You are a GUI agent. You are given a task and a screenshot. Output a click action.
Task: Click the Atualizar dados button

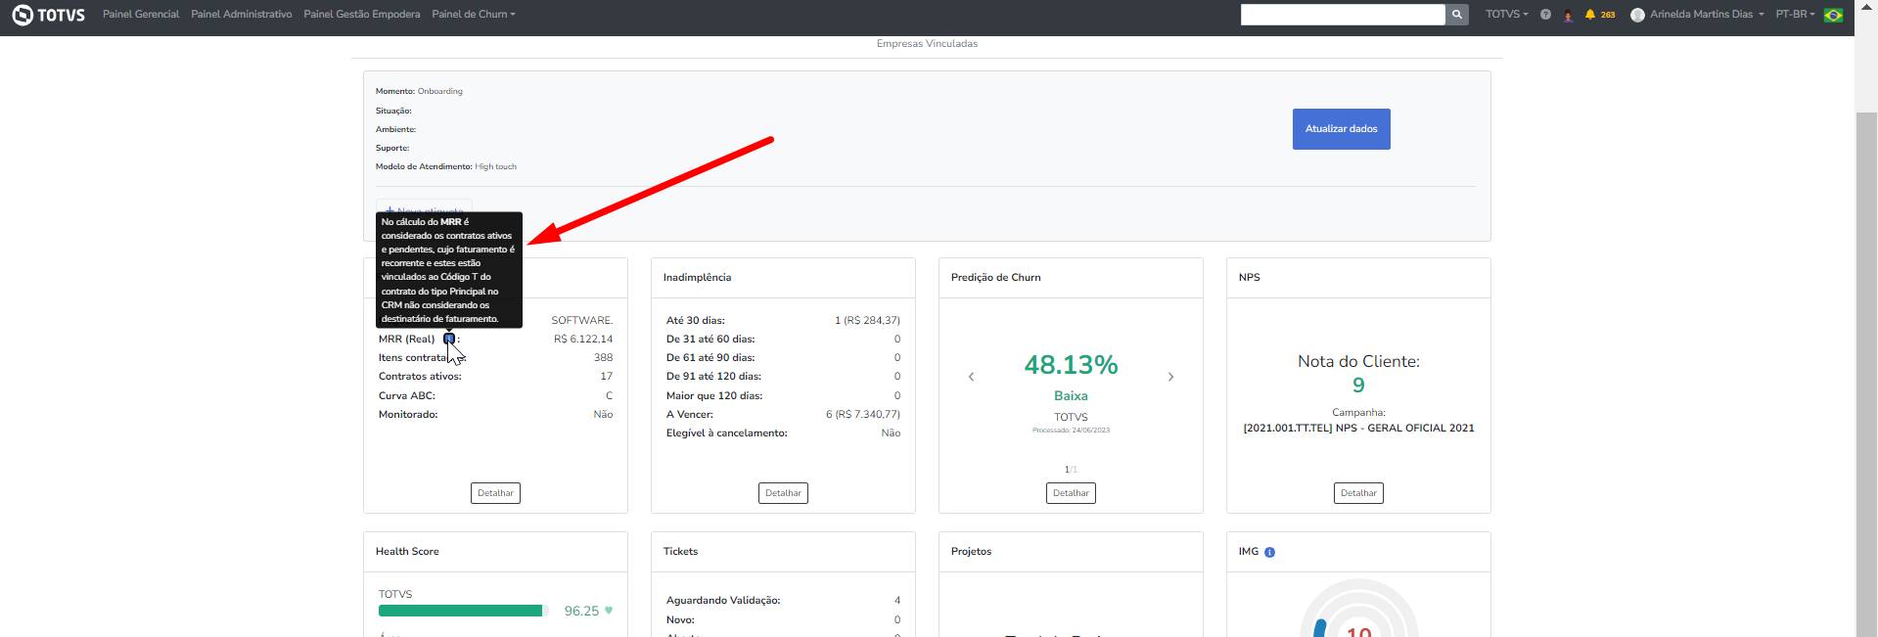click(1341, 129)
